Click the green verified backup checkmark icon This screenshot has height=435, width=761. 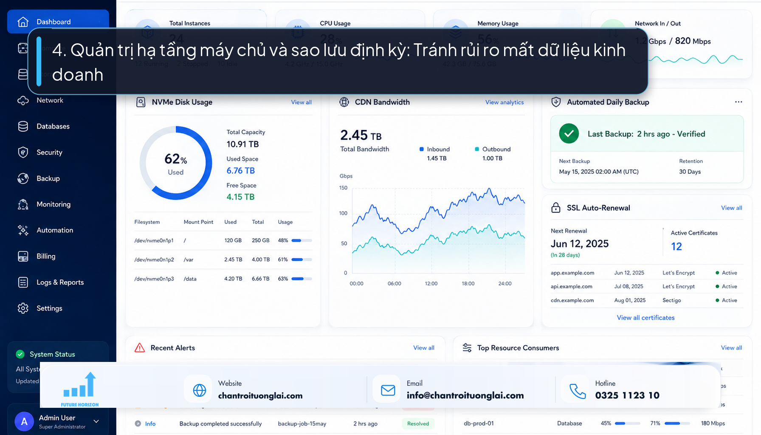point(569,134)
